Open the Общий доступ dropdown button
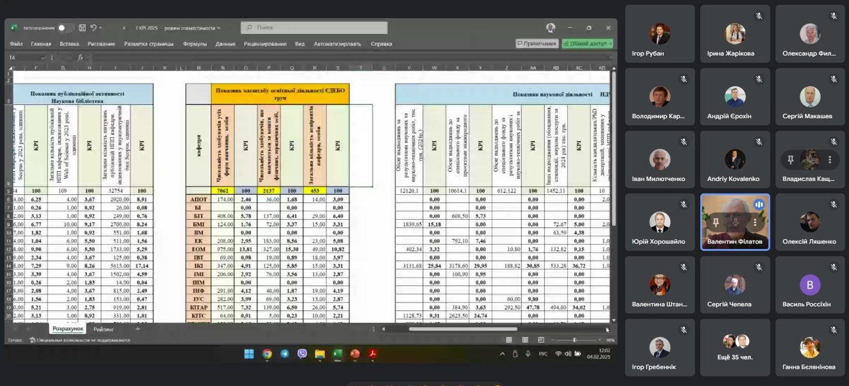This screenshot has width=849, height=386. (x=588, y=44)
